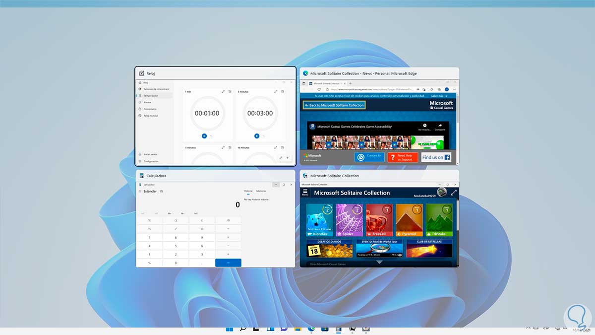
Task: Click Edge address bar URL field
Action: click(372, 89)
